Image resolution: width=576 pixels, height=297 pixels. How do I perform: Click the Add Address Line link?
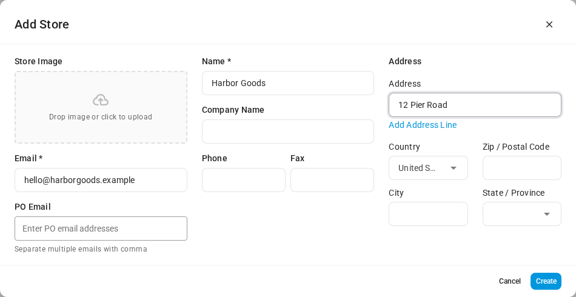(x=423, y=125)
